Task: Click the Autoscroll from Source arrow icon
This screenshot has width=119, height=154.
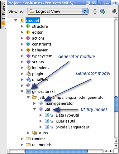Action: click(x=103, y=11)
